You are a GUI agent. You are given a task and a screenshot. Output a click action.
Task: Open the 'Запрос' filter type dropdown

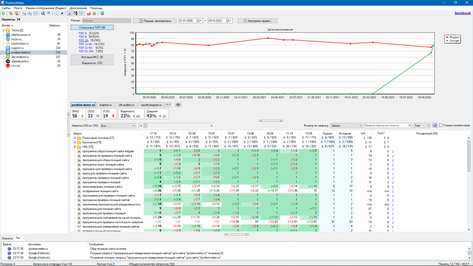pos(346,126)
